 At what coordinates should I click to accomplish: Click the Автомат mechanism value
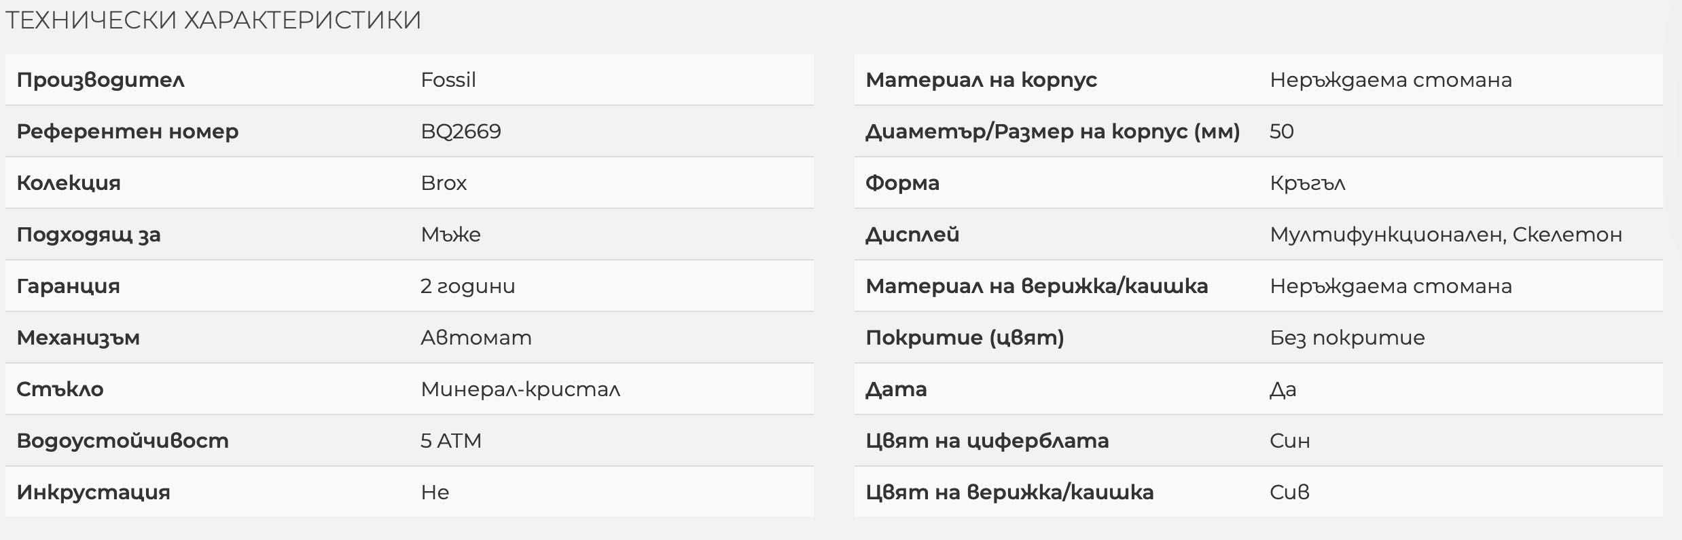(x=476, y=338)
